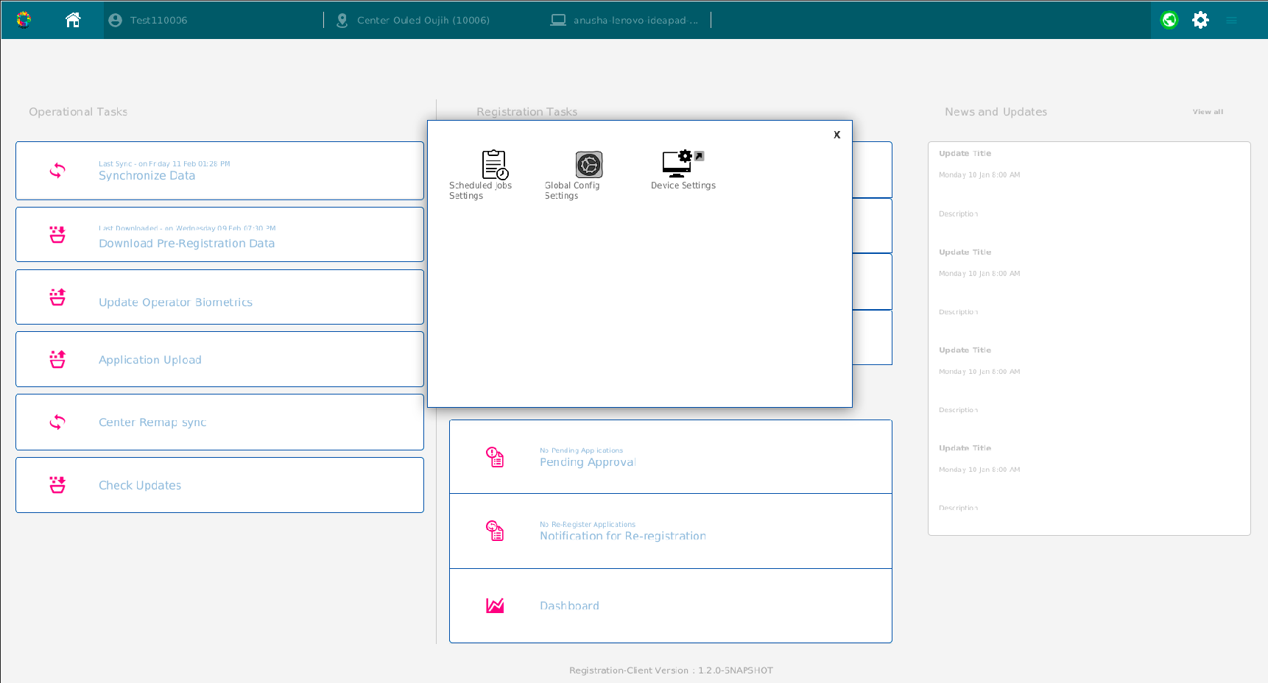Click the settings gear icon in header

(1200, 20)
